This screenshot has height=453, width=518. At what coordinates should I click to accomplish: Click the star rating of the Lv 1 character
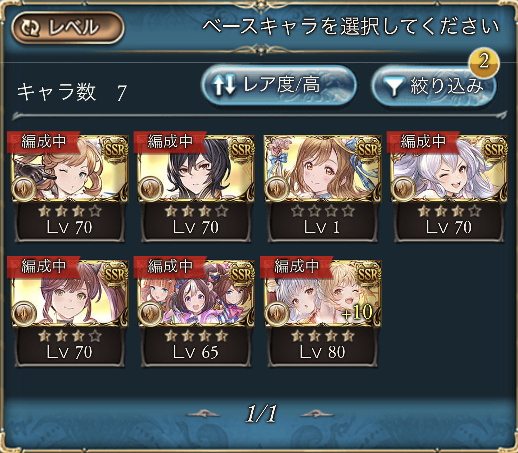tap(323, 211)
